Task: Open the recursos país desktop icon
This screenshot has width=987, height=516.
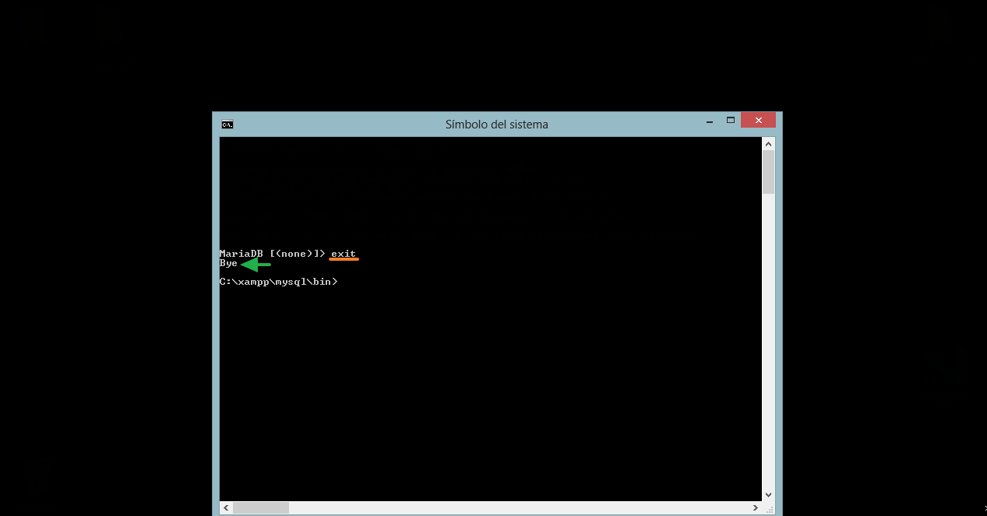Action: pos(107,23)
